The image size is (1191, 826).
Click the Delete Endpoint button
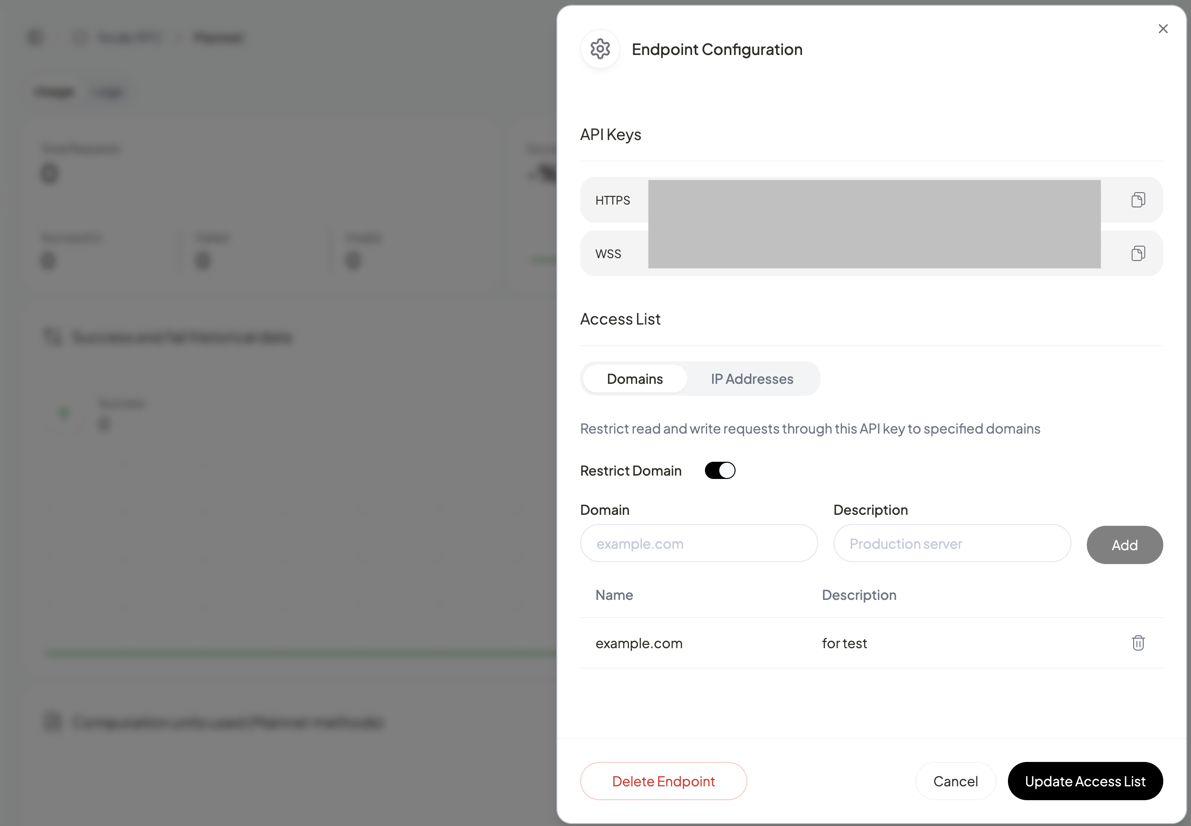(663, 781)
